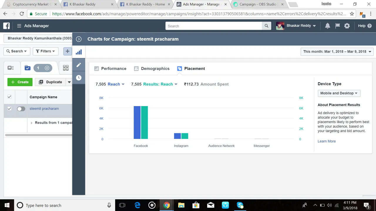The image size is (376, 211).
Task: Open the settings gear icon in header
Action: pyautogui.click(x=347, y=26)
